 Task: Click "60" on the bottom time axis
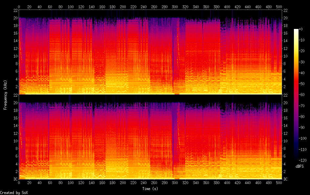coord(50,183)
